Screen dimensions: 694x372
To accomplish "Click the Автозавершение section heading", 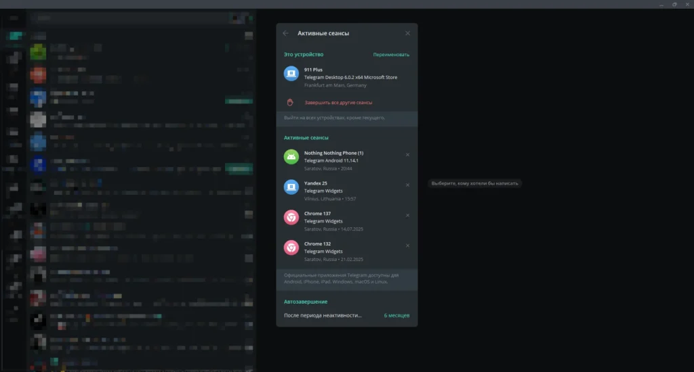I will point(306,302).
